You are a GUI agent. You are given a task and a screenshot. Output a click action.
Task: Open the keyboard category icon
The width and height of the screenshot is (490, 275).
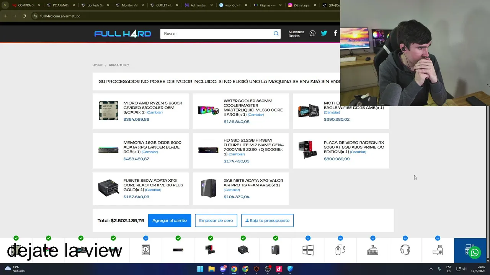(373, 250)
